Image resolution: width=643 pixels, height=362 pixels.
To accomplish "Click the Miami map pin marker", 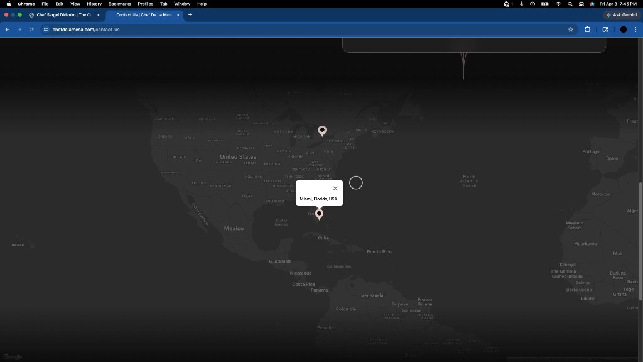I will [x=319, y=214].
